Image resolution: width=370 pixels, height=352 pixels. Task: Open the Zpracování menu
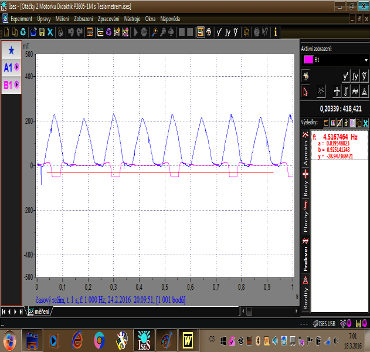pyautogui.click(x=108, y=19)
